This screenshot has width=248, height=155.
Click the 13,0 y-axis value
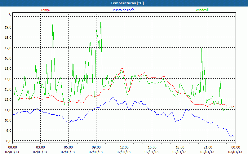tap(8, 89)
